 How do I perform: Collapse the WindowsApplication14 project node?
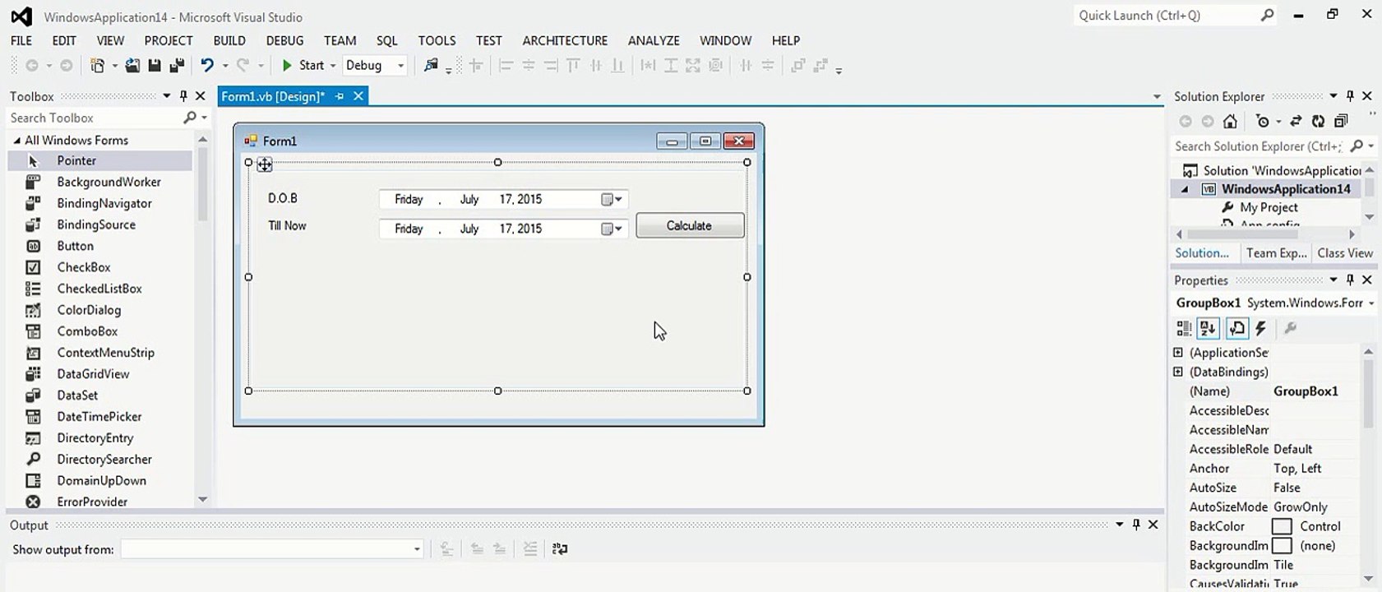pos(1185,189)
